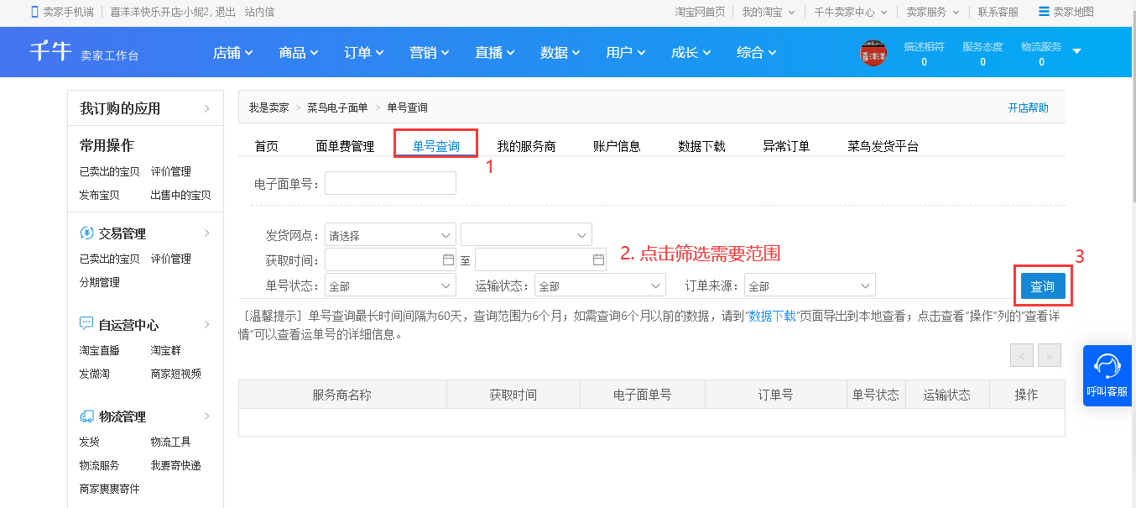Click the 自运营中心 chat bubble icon
The height and width of the screenshot is (508, 1136).
[x=86, y=324]
